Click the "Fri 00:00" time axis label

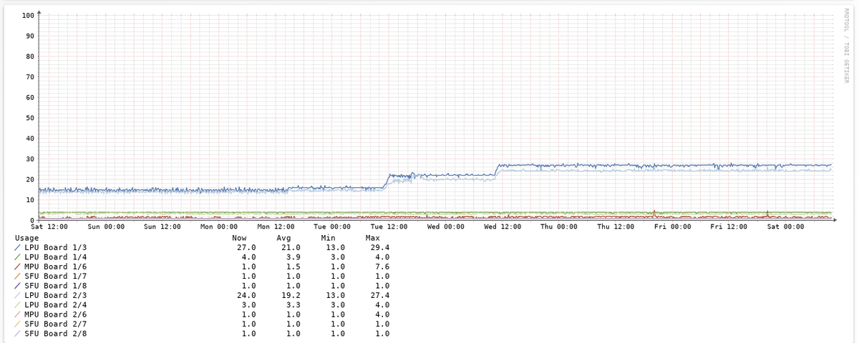pyautogui.click(x=671, y=227)
